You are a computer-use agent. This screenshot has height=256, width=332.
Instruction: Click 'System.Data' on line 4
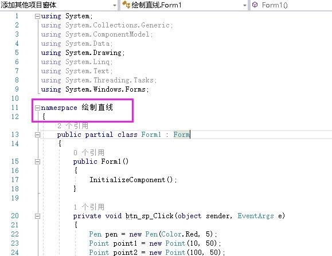tap(88, 44)
